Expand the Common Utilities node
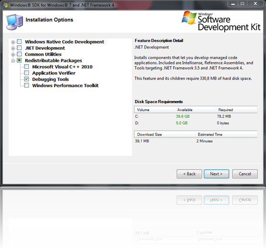The width and height of the screenshot is (266, 249). tap(13, 55)
